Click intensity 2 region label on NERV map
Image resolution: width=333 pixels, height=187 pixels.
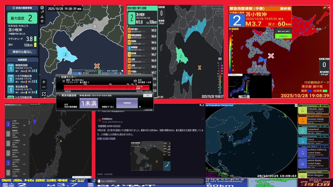(66, 55)
